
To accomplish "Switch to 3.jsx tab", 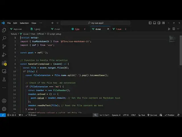I will point(77,29).
